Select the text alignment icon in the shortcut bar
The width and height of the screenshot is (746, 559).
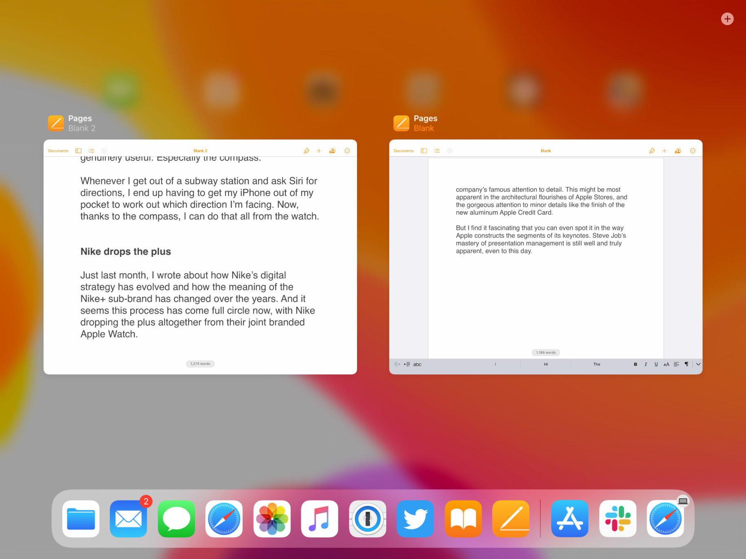tap(677, 364)
